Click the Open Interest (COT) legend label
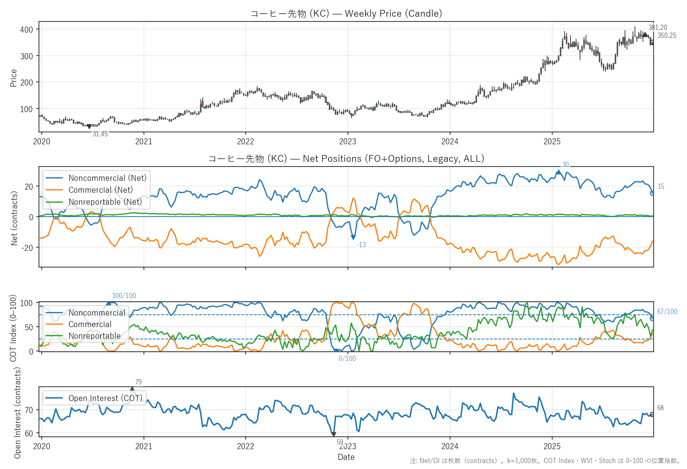This screenshot has width=687, height=469. (x=105, y=398)
